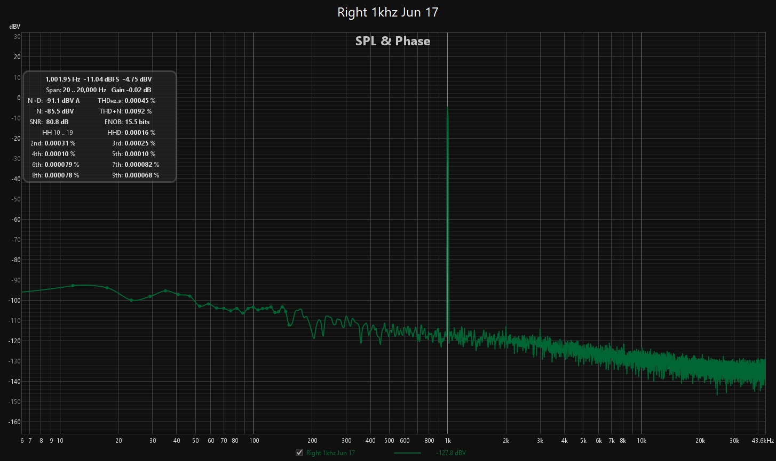Click the 43.6kHz axis endpoint label

(x=764, y=441)
